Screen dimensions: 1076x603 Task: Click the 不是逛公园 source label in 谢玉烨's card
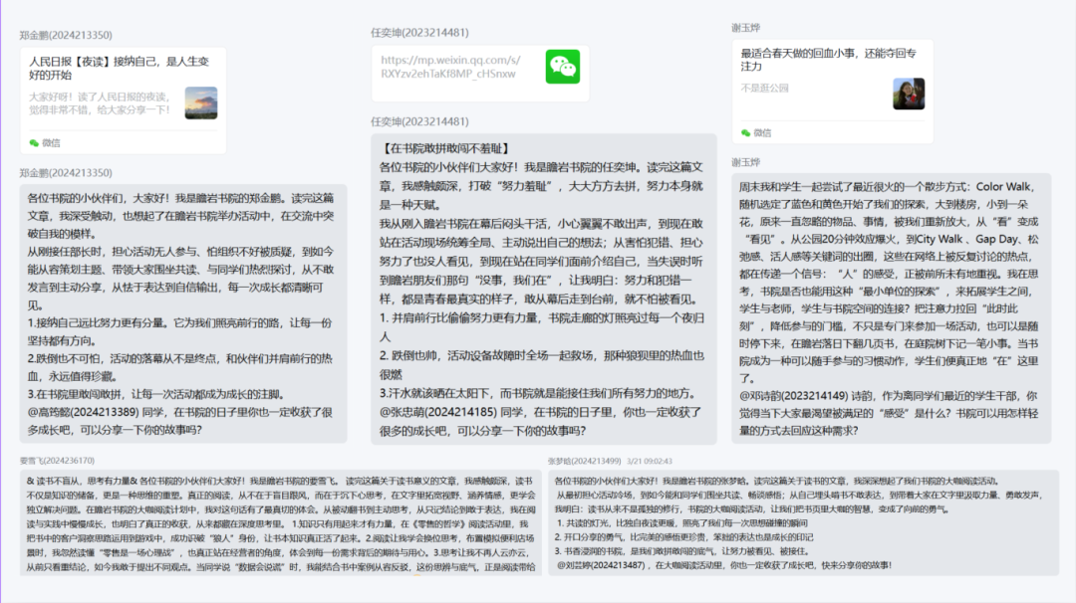[764, 88]
